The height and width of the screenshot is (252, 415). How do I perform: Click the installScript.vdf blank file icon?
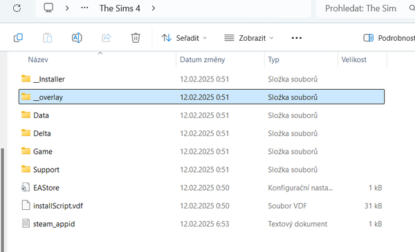(x=26, y=205)
